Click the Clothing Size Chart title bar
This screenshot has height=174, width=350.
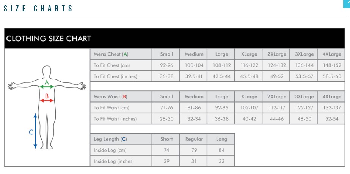[174, 39]
